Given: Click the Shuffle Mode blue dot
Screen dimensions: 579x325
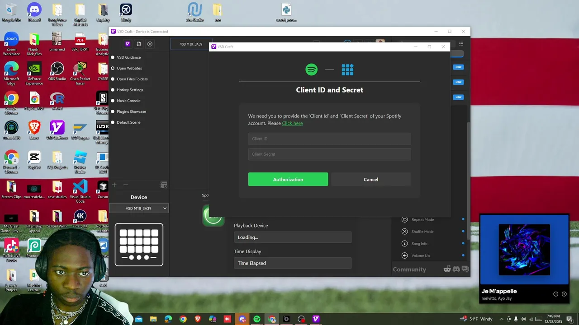Looking at the screenshot, I should pyautogui.click(x=463, y=232).
